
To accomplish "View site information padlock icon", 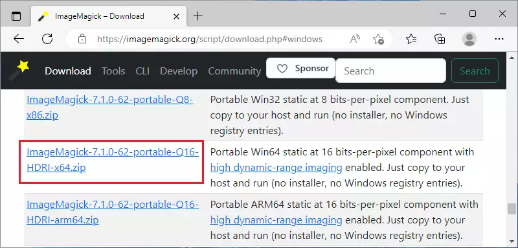I will (82, 39).
